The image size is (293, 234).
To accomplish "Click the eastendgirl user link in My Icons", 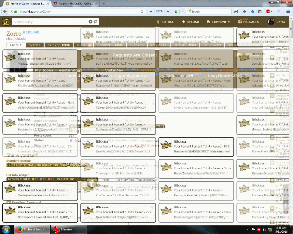I will 70,70.
